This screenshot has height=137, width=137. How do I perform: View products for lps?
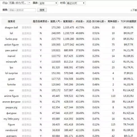tap(27, 67)
